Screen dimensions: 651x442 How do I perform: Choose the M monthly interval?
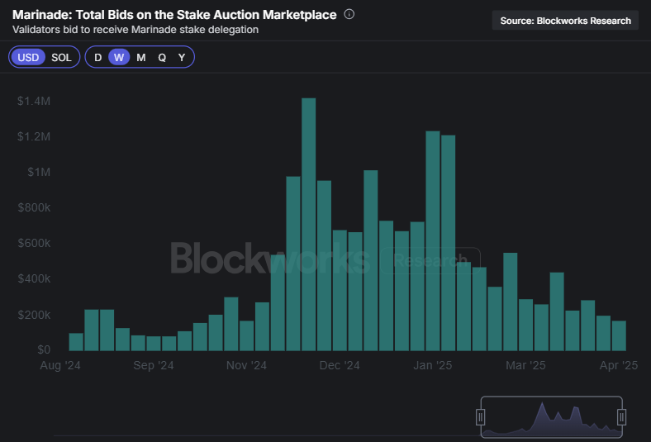[141, 58]
